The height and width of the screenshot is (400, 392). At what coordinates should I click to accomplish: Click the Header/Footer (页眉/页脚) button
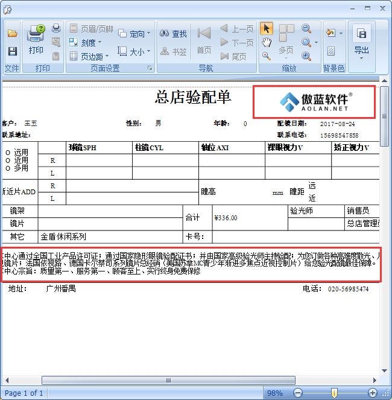(x=90, y=29)
